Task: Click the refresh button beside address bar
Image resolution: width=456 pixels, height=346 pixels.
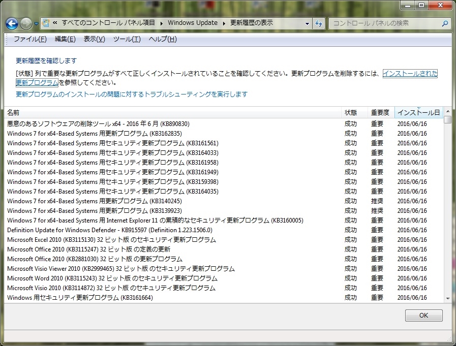Action: pyautogui.click(x=319, y=23)
